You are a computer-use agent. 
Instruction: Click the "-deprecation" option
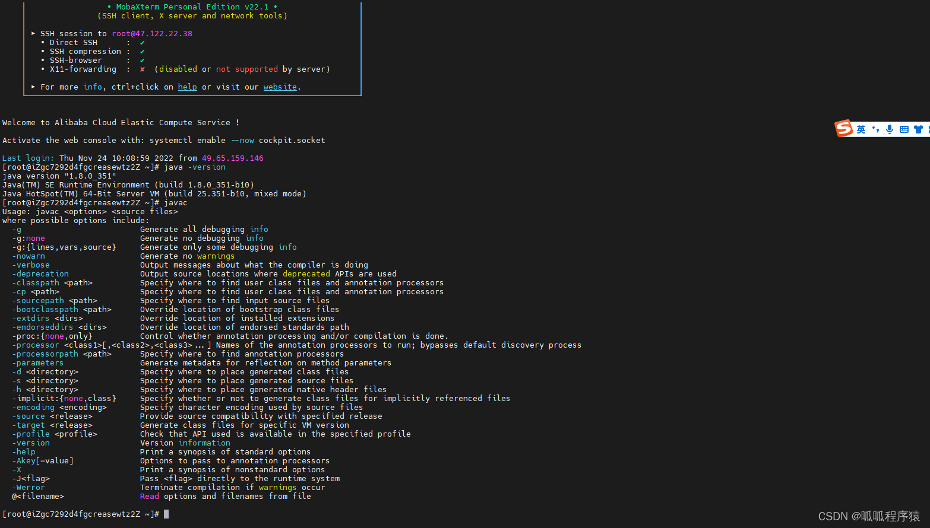point(40,274)
